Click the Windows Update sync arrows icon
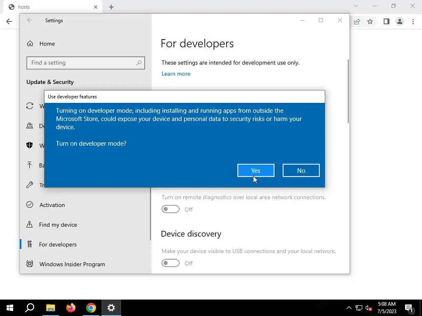Image resolution: width=422 pixels, height=316 pixels. click(x=30, y=106)
